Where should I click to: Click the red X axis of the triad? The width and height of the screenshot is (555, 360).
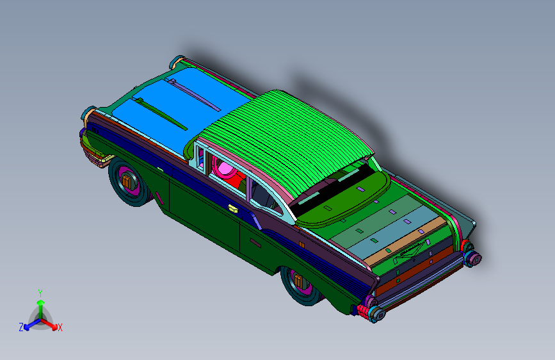tap(49, 324)
